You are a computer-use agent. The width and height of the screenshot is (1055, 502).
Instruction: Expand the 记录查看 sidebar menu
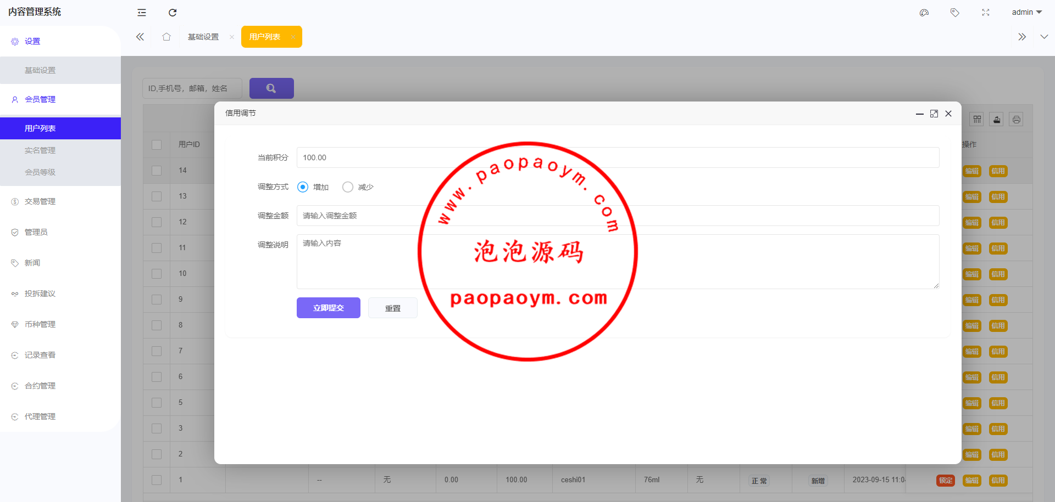click(60, 355)
